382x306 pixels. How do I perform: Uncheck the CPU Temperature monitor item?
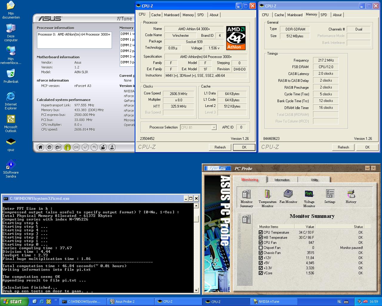click(x=261, y=232)
